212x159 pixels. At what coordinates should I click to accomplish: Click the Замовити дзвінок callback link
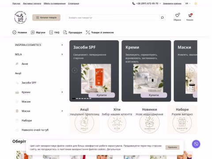(x=172, y=4)
